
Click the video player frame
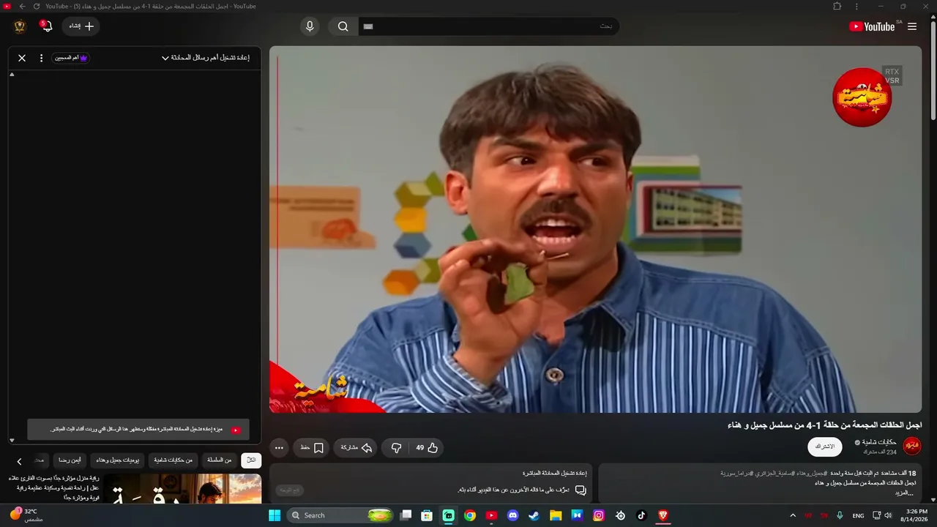coord(595,229)
